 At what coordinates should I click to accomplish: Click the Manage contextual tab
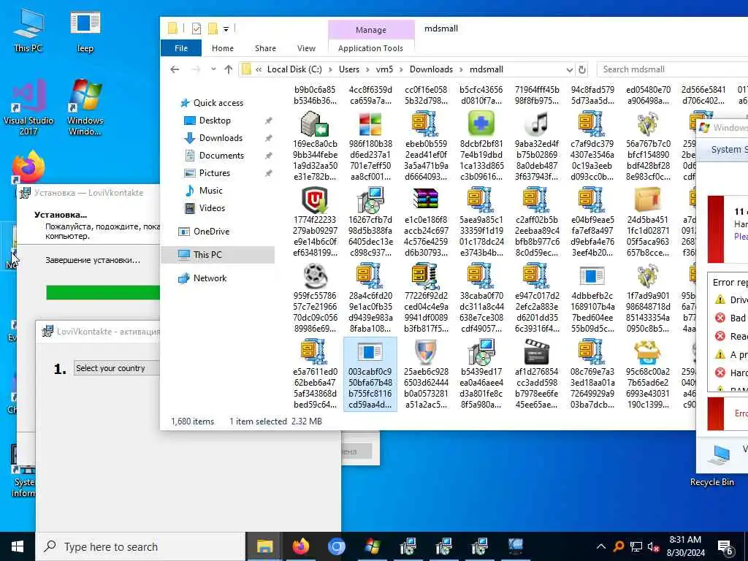point(370,29)
